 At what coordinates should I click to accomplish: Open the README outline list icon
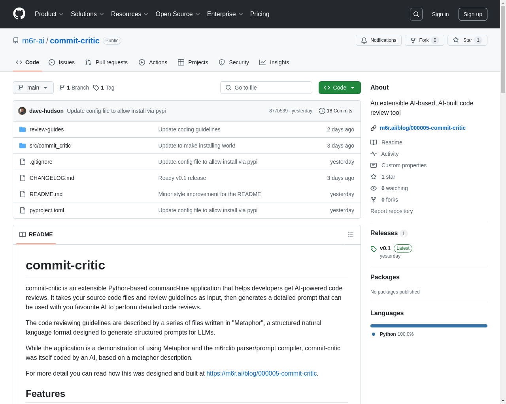point(351,235)
